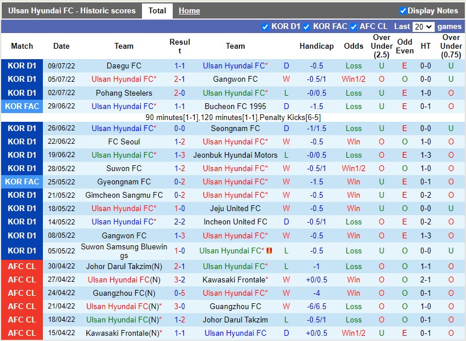Screen dimensions: 466x341
Task: Click the Over Under (2.5) column header
Action: coord(381,46)
